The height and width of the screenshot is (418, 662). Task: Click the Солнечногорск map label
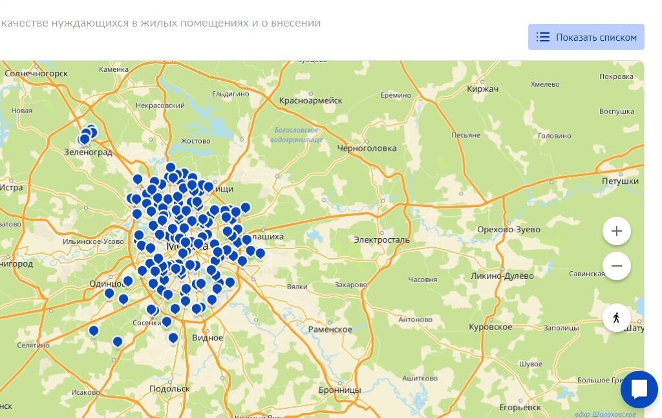tap(36, 73)
